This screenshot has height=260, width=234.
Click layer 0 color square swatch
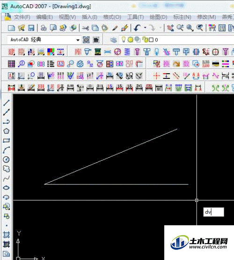pyautogui.click(x=151, y=40)
